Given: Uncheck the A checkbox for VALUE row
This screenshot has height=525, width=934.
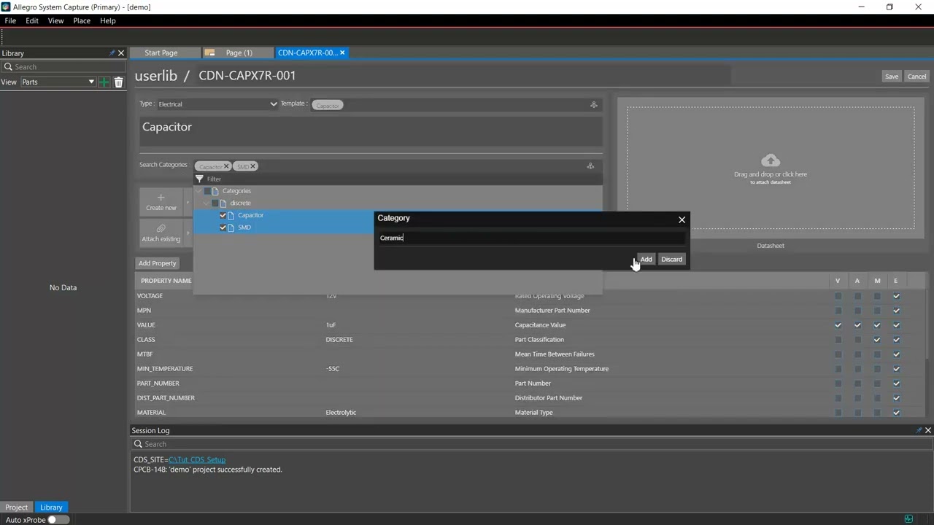Looking at the screenshot, I should [857, 325].
